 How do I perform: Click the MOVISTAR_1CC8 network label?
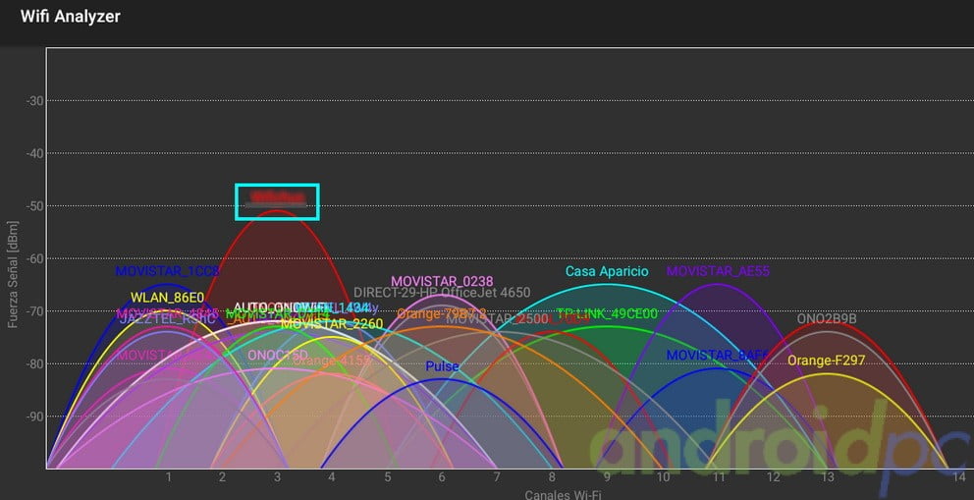(167, 271)
